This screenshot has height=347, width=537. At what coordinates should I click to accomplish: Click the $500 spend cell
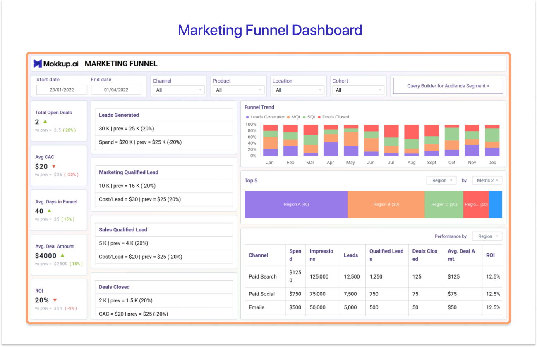point(295,307)
